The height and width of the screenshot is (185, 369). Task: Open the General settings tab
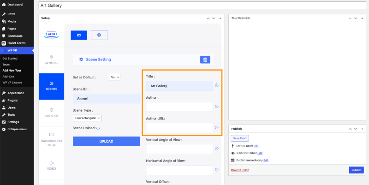pos(51,60)
